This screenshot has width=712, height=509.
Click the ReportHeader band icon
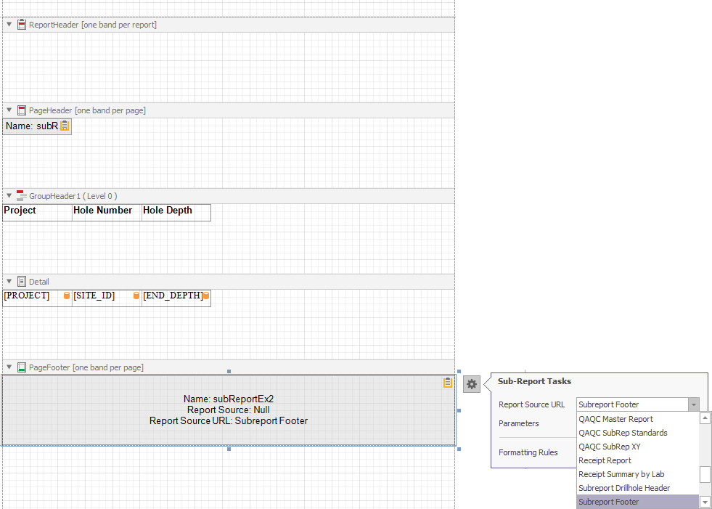tap(21, 25)
